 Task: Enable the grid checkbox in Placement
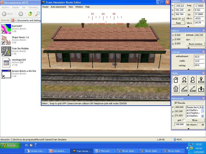183,120
